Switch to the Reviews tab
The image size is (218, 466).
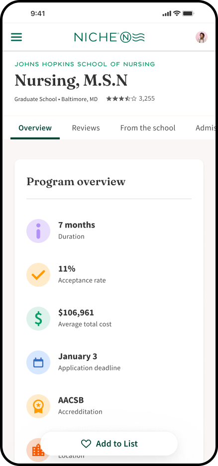86,128
